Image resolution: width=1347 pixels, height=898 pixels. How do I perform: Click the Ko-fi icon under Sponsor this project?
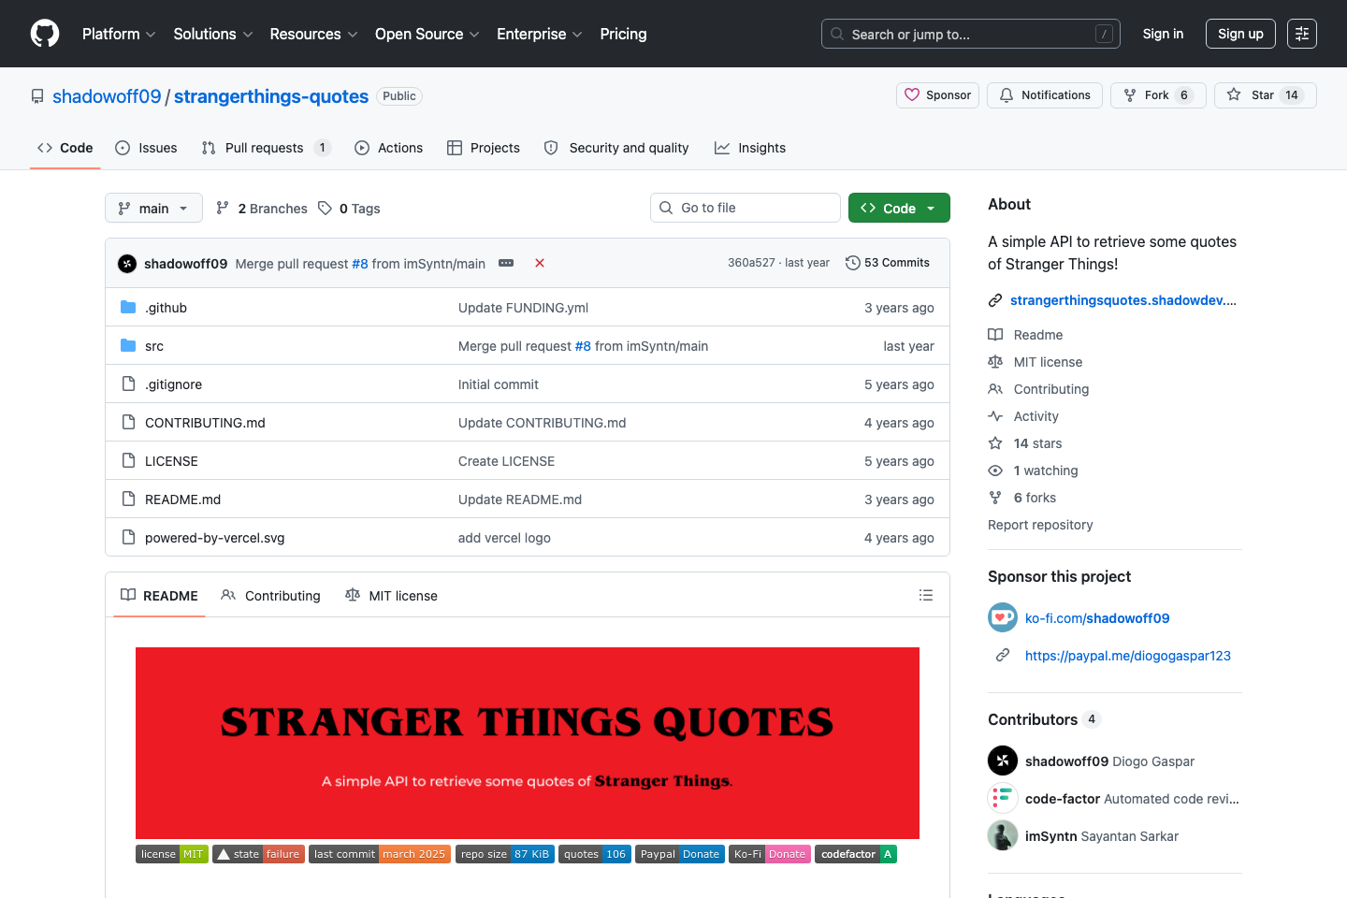[x=1002, y=617]
